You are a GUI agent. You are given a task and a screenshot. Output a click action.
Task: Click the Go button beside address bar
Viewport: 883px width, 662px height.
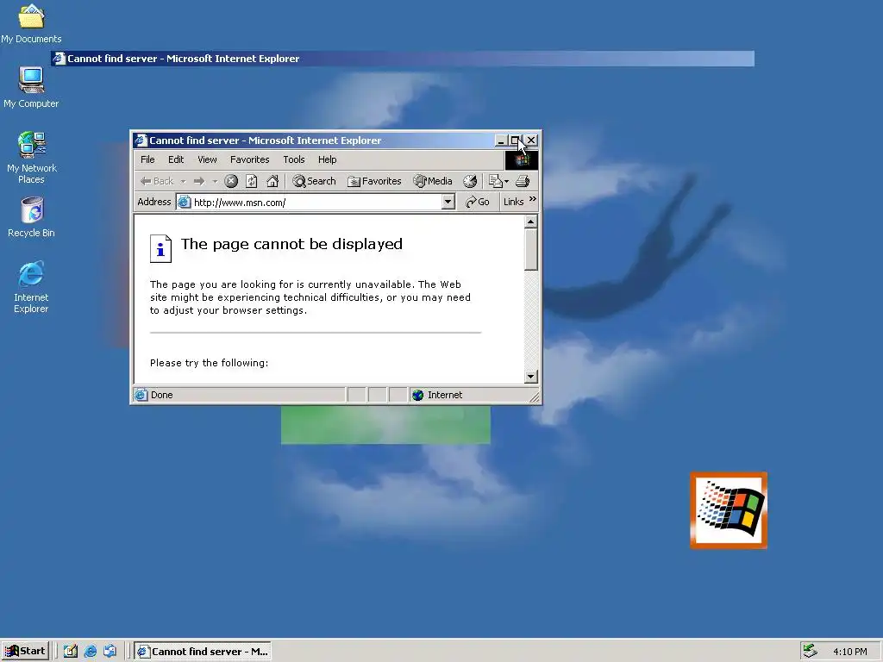(478, 202)
